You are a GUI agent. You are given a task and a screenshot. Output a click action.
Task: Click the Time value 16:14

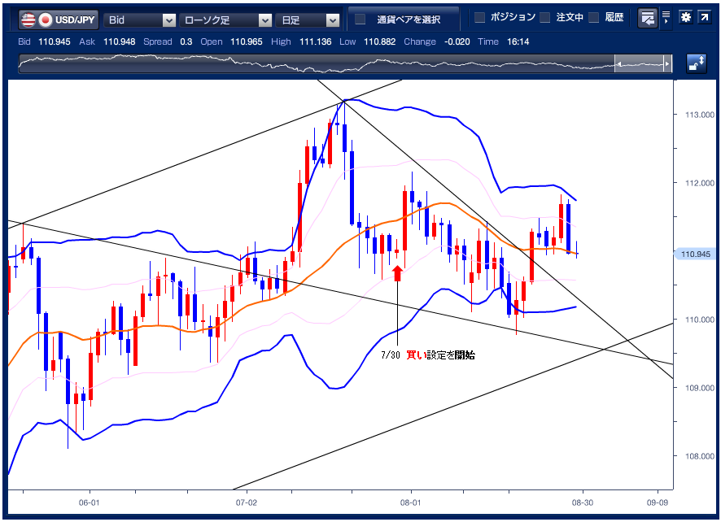518,41
